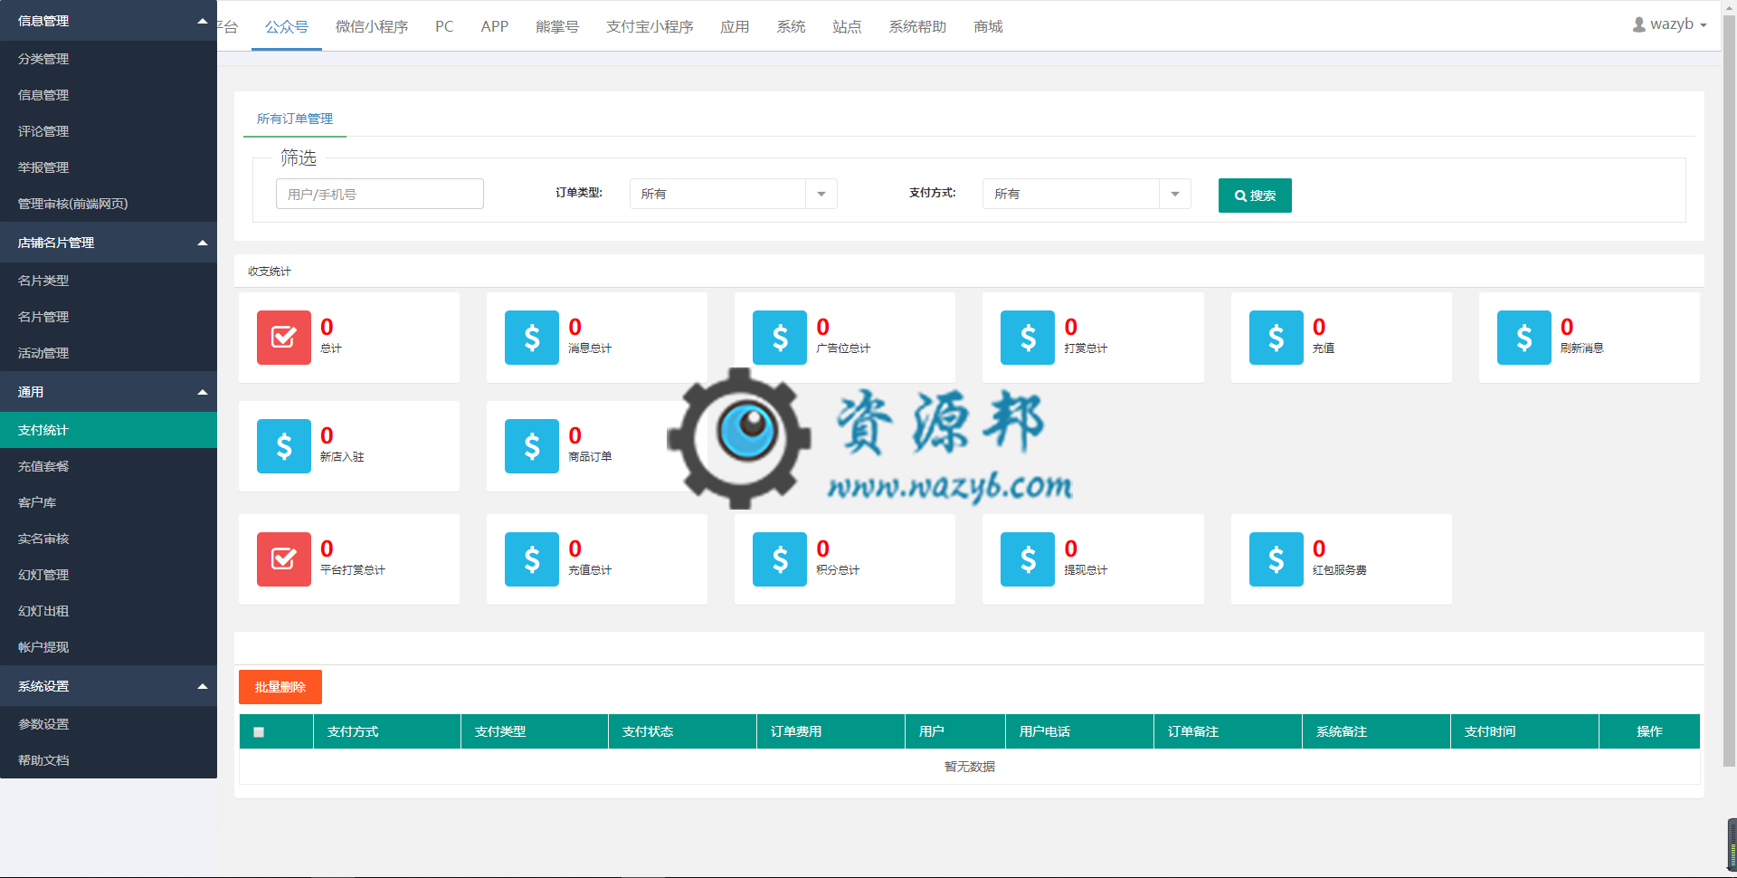Select 支付统计 in sidebar
The height and width of the screenshot is (878, 1737).
[109, 430]
